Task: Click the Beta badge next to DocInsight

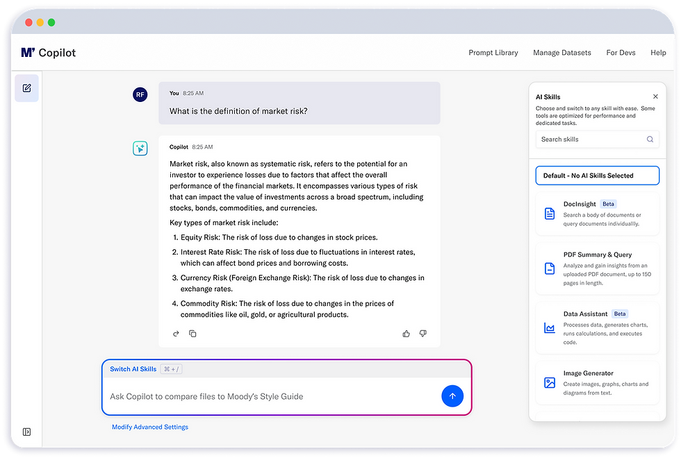Action: [608, 204]
